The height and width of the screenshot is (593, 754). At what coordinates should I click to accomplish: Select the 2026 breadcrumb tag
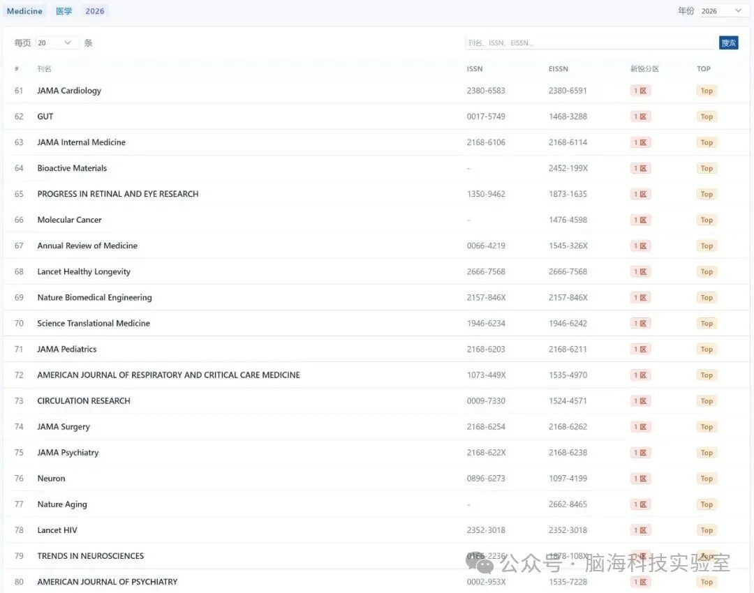95,11
